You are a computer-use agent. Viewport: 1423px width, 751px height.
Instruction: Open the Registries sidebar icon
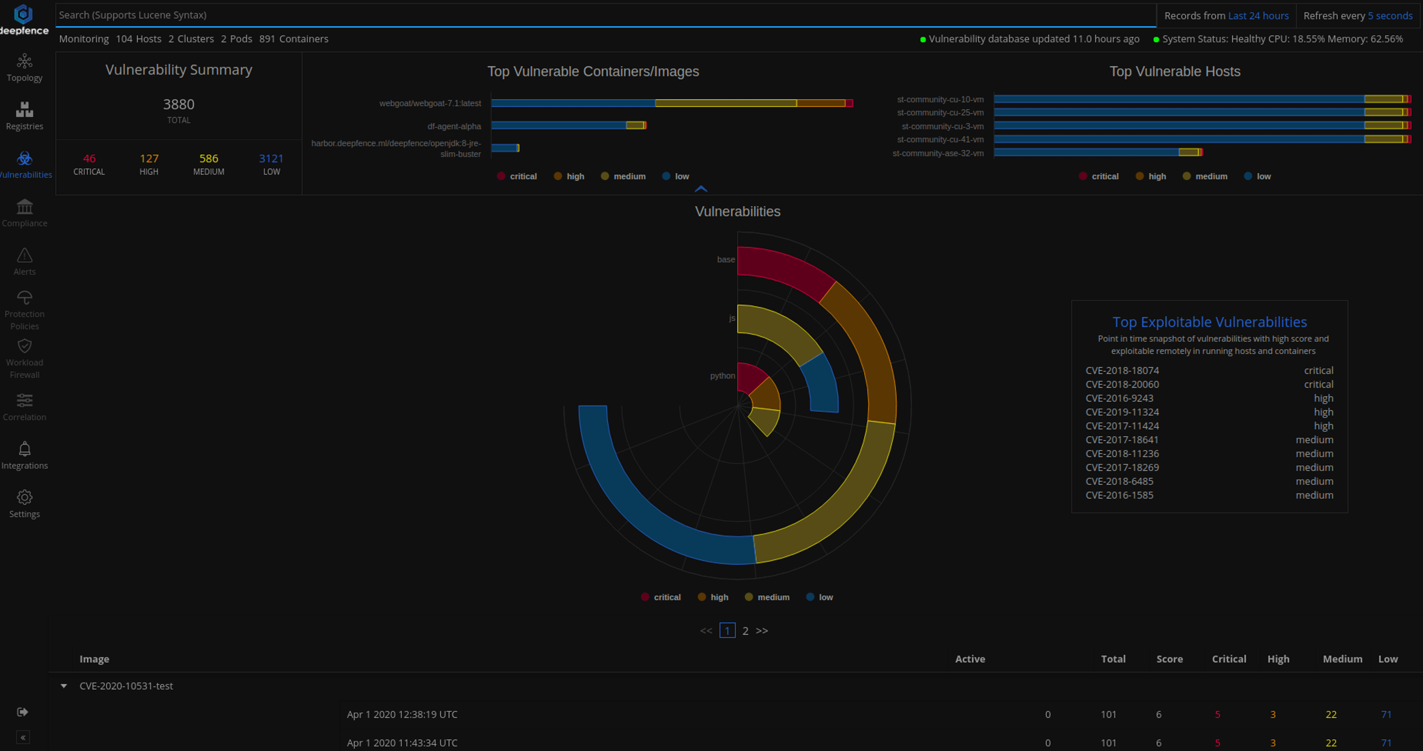pyautogui.click(x=24, y=110)
